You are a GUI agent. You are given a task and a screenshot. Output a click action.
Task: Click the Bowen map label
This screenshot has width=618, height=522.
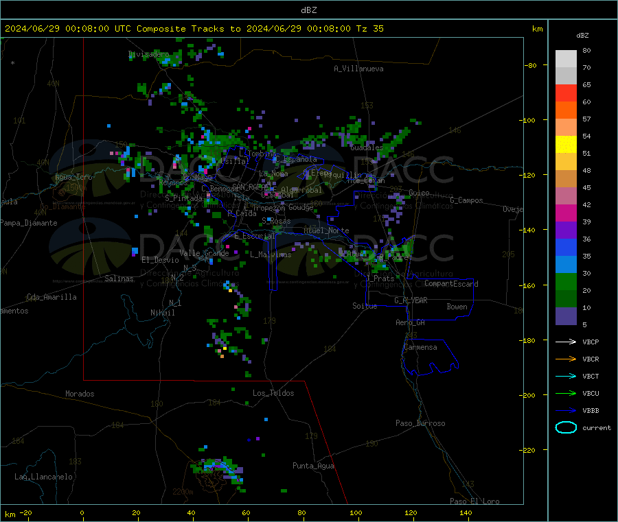[x=457, y=307]
